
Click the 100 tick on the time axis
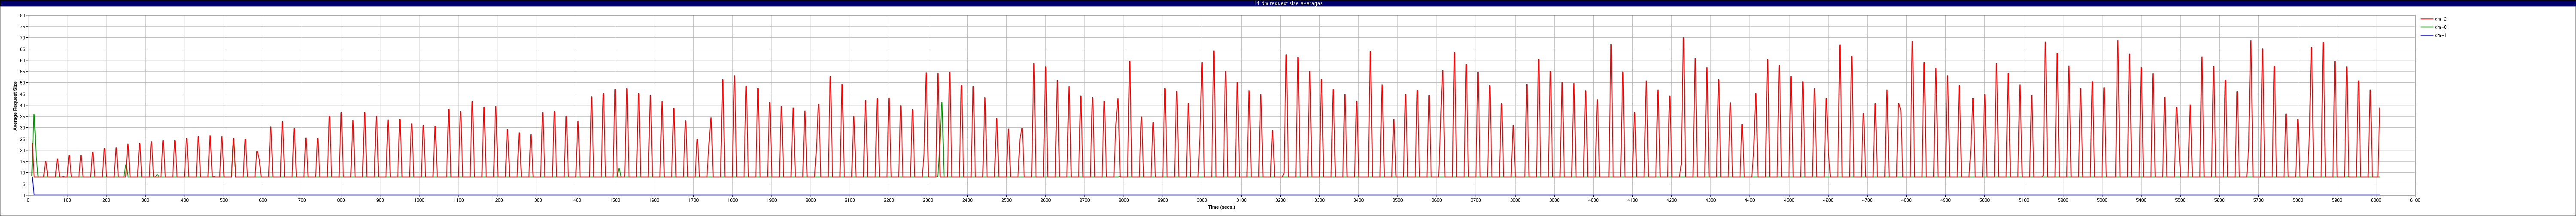click(x=67, y=200)
